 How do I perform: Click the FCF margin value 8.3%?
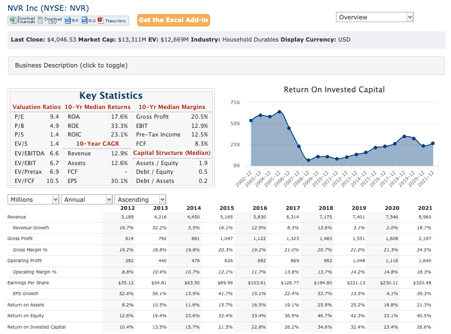[201, 144]
